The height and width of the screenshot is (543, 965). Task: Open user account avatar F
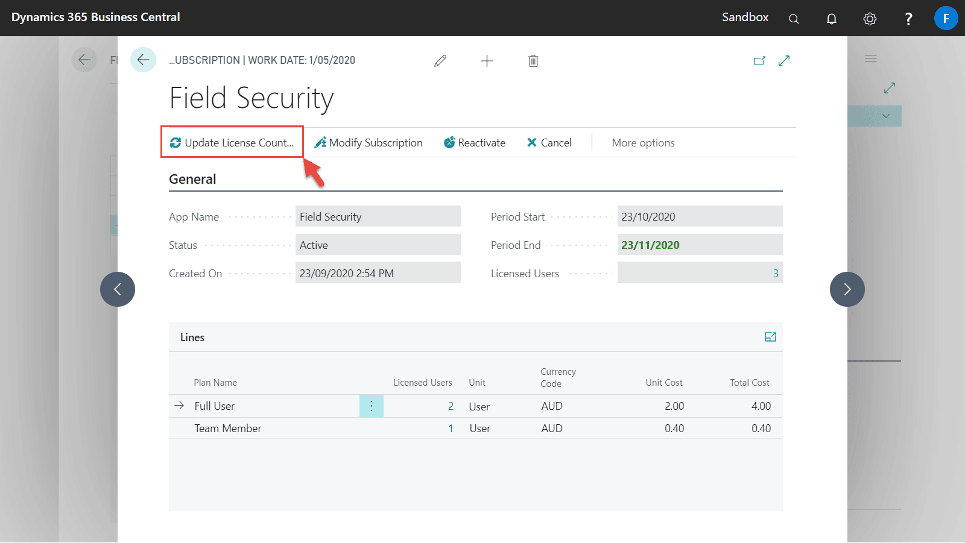tap(946, 18)
